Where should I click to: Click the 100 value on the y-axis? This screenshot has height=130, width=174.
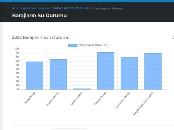click(17, 49)
